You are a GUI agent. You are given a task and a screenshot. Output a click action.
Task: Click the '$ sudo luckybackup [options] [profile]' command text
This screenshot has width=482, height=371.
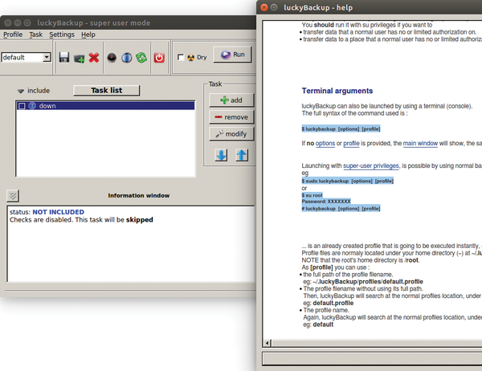pyautogui.click(x=347, y=181)
